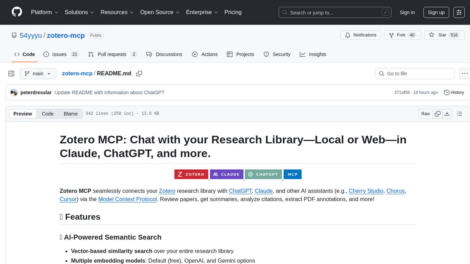Screen dimensions: 470x264
Task: Click the Zotero badge
Action: (x=191, y=175)
